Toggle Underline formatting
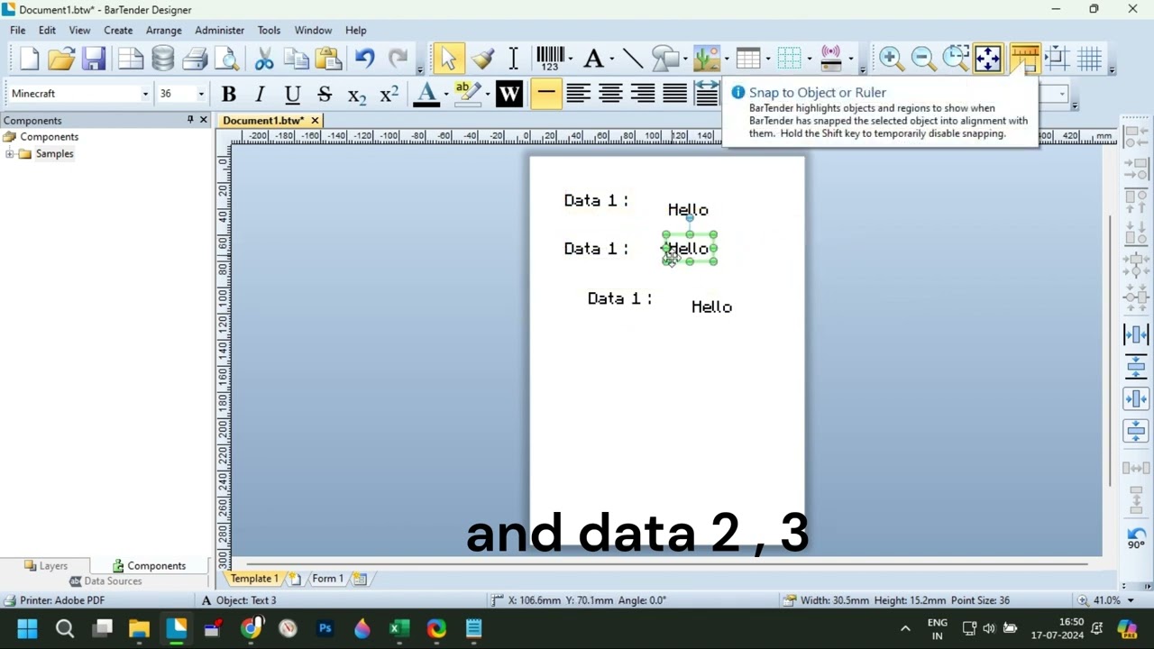The width and height of the screenshot is (1154, 649). click(292, 94)
